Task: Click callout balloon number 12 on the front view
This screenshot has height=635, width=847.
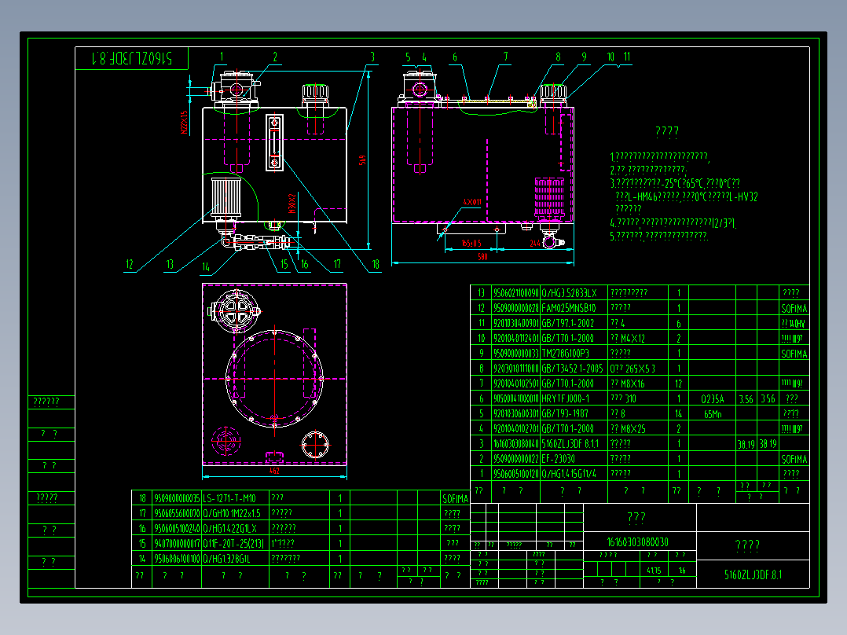Action: click(130, 264)
